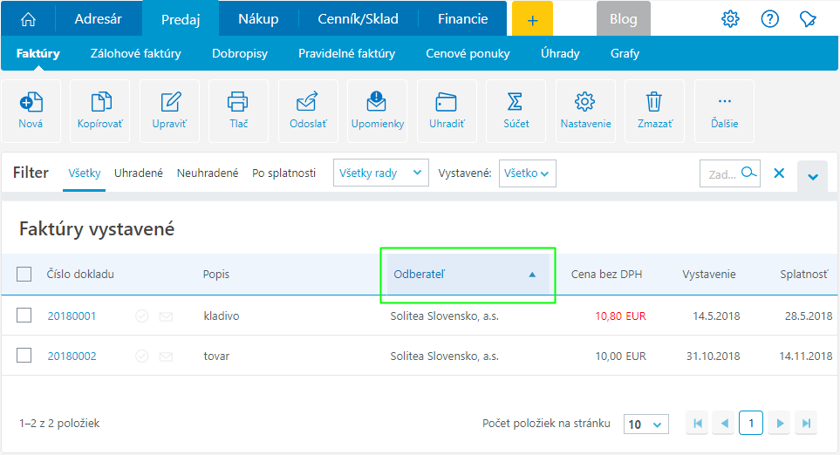Check the box for invoice 20180001
The width and height of the screenshot is (840, 455).
click(24, 316)
